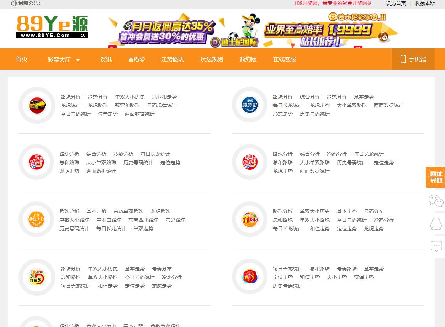
Task: Open the WeChat sidebar icon
Action: point(436,201)
